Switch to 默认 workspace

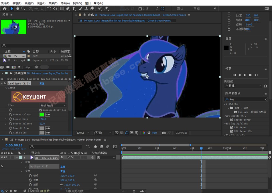[180, 9]
